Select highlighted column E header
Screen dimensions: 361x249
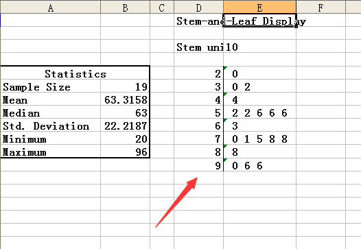click(259, 7)
